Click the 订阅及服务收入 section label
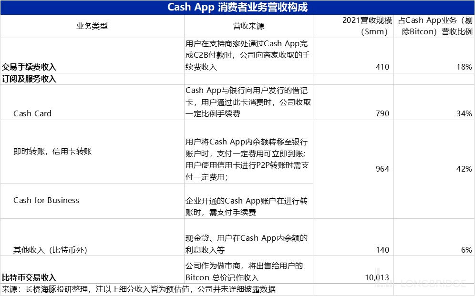 pos(30,79)
